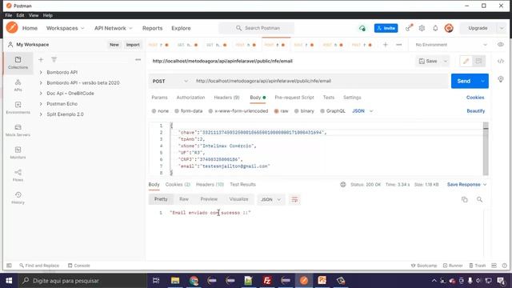The width and height of the screenshot is (512, 288).
Task: Switch to the Pre-request Script tab
Action: [x=294, y=98]
